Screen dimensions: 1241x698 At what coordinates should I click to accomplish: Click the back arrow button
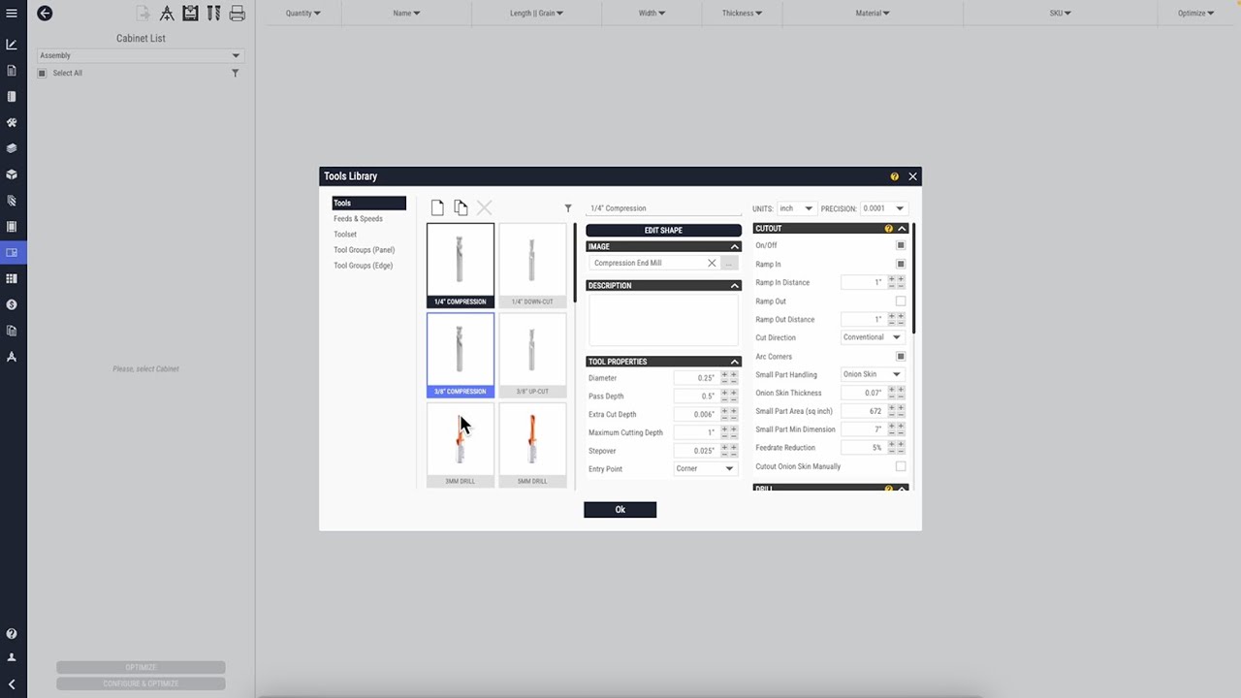click(x=45, y=14)
